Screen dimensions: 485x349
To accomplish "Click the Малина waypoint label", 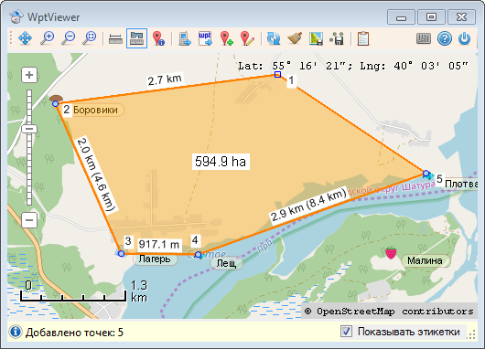I will coord(425,260).
